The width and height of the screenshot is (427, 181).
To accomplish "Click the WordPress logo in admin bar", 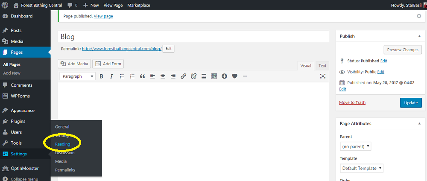I will pyautogui.click(x=5, y=5).
